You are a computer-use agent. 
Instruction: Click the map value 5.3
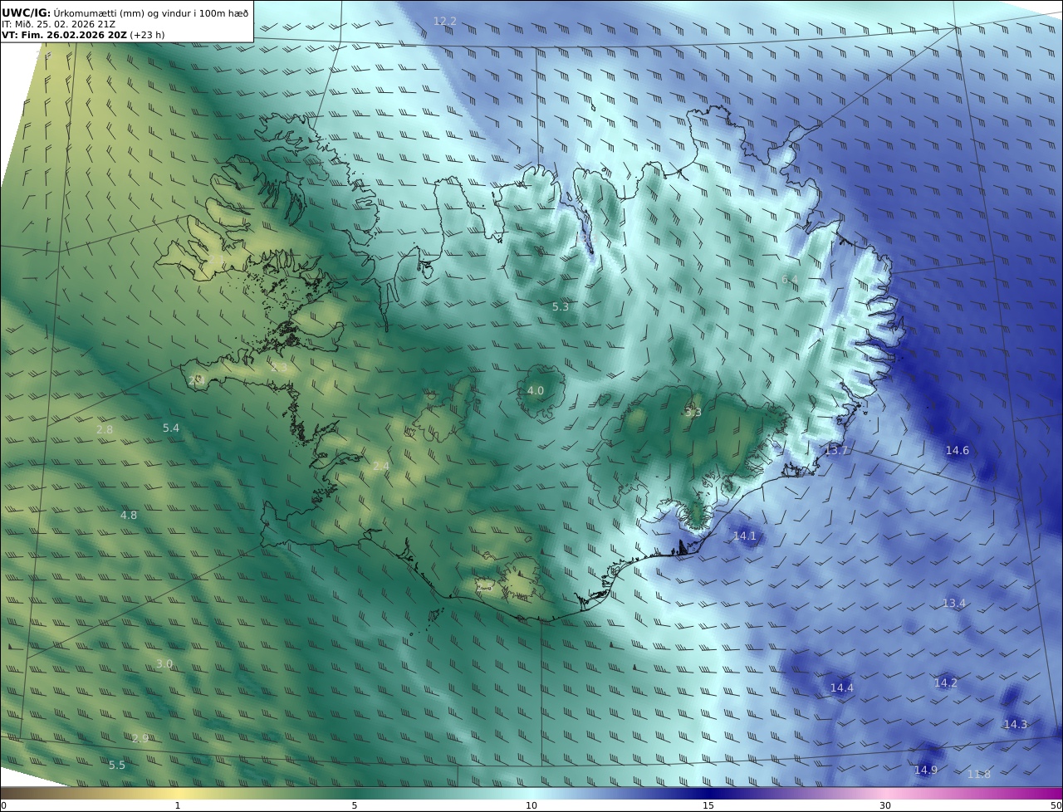[x=561, y=307]
